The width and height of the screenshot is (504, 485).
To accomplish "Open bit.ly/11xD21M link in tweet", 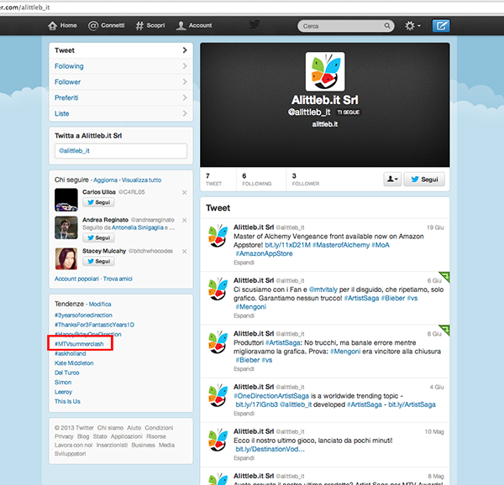I will coord(287,245).
